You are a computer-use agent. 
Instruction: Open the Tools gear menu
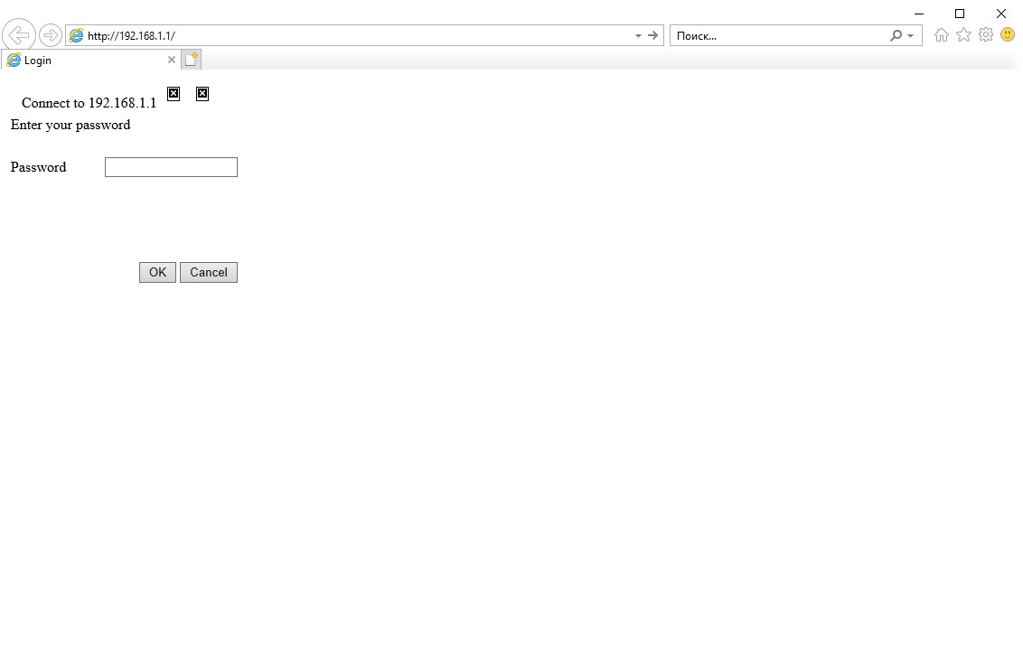(986, 35)
